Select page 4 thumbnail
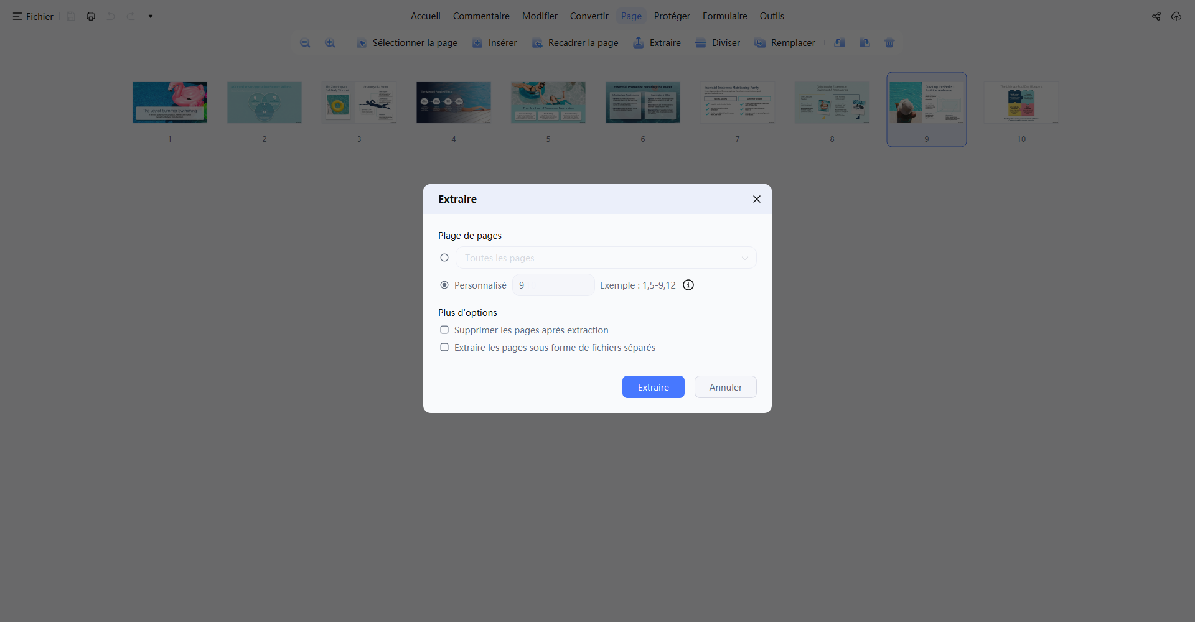 [454, 103]
